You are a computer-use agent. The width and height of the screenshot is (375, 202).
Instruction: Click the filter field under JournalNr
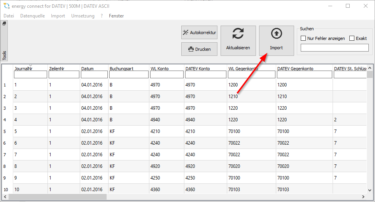click(30, 75)
